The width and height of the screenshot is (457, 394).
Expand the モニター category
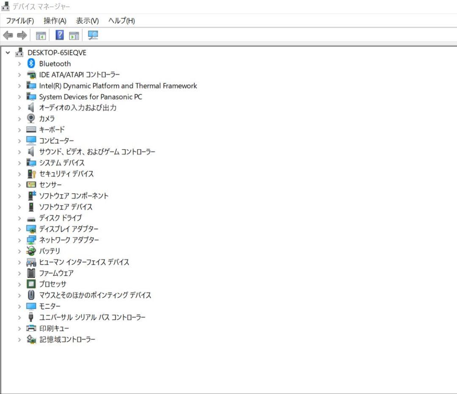pyautogui.click(x=19, y=306)
